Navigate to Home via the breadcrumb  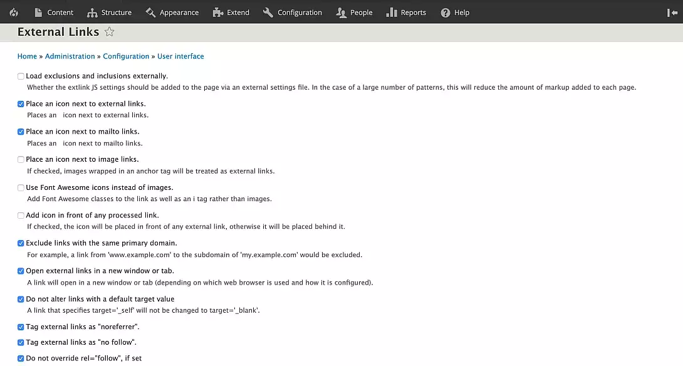pos(27,56)
